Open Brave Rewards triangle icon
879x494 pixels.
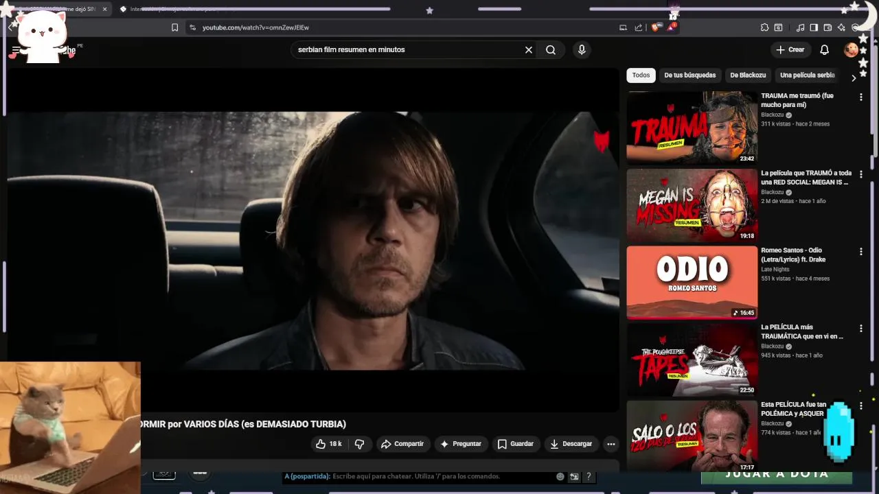coord(671,27)
